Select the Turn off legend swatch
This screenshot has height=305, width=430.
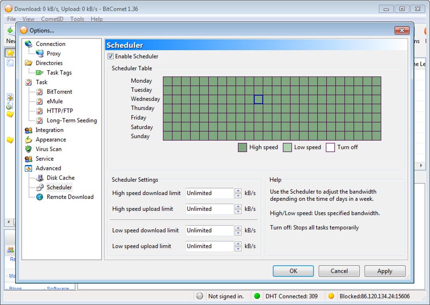tap(330, 147)
